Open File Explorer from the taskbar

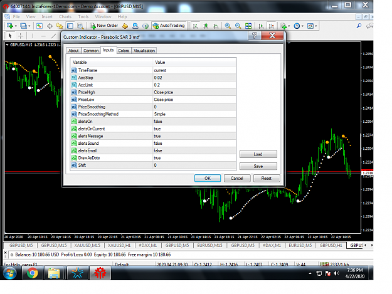point(55,273)
